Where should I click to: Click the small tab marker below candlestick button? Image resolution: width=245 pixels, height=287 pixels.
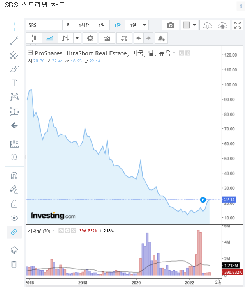(x=31, y=45)
